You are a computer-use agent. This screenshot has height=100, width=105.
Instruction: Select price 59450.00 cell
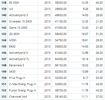pyautogui.click(x=60, y=34)
